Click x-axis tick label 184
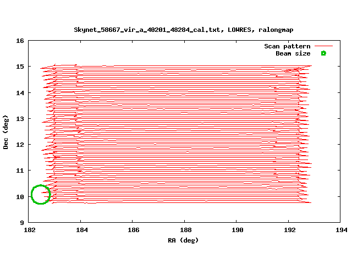Viewport: 352px width, 264px height. (82, 230)
